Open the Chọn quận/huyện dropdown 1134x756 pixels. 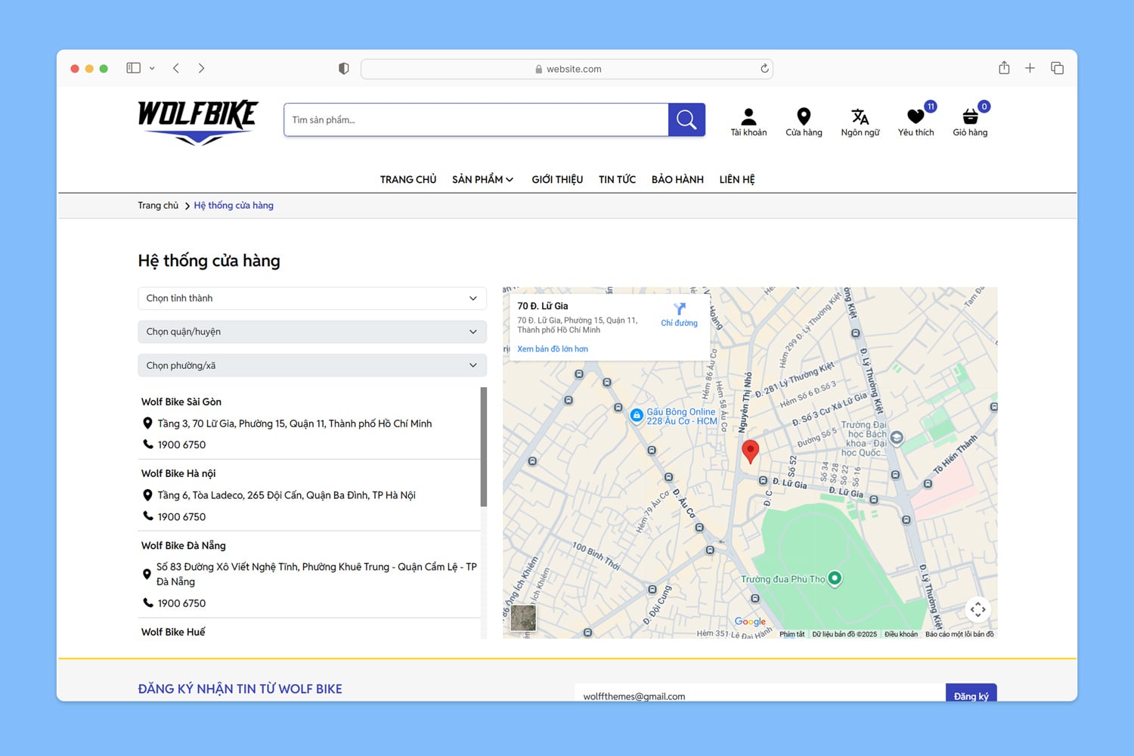pyautogui.click(x=311, y=332)
